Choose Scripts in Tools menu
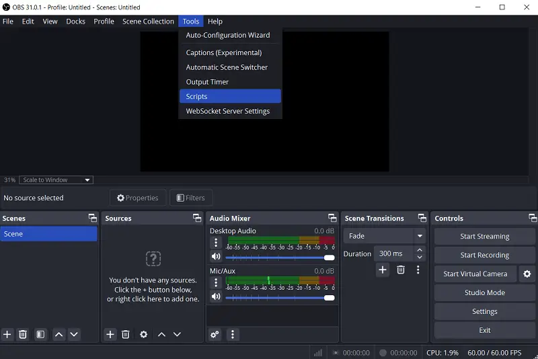Viewport: 538px width, 359px height. tap(230, 96)
